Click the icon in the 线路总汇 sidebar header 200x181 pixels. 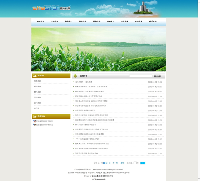tap(35, 76)
